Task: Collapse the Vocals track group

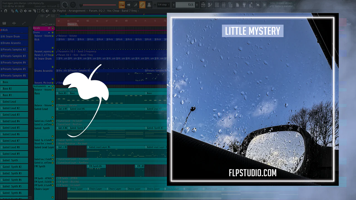Action: [x=49, y=28]
